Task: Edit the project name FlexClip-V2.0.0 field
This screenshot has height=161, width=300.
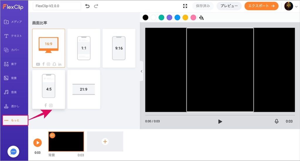Action: pyautogui.click(x=57, y=6)
